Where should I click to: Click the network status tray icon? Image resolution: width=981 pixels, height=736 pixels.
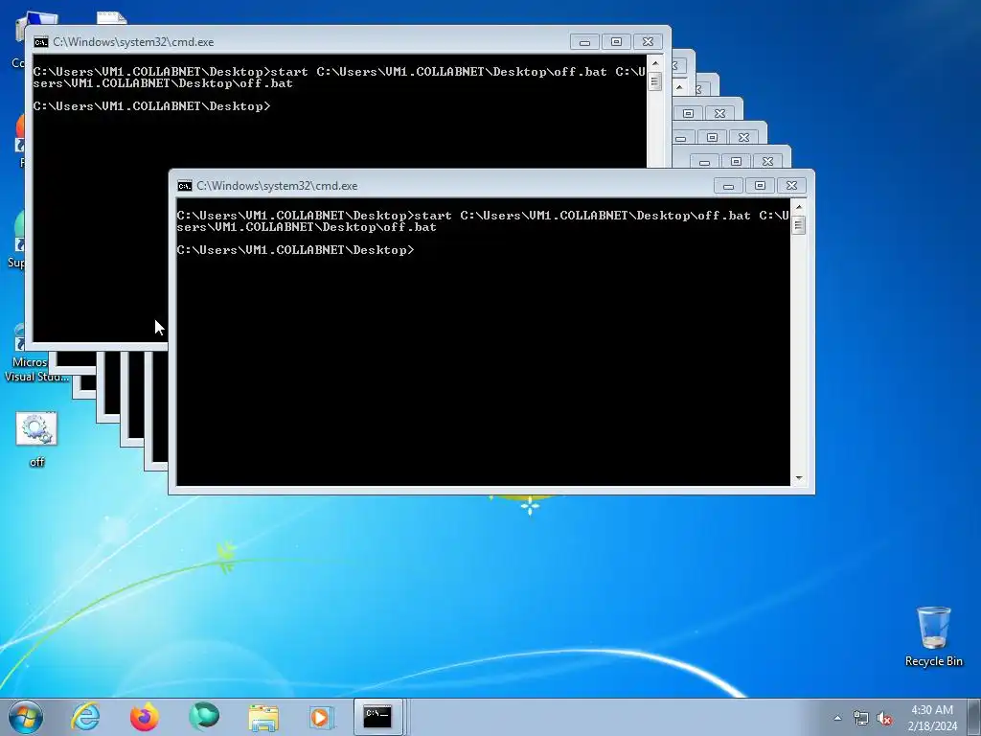[861, 719]
